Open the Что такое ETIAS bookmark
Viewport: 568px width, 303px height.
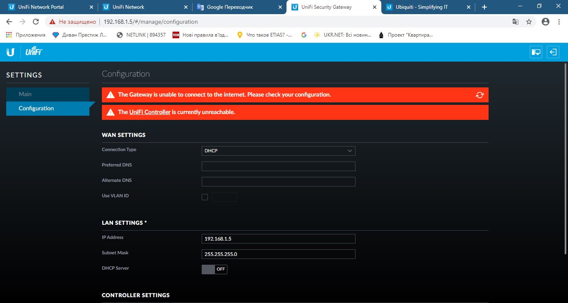[x=264, y=35]
